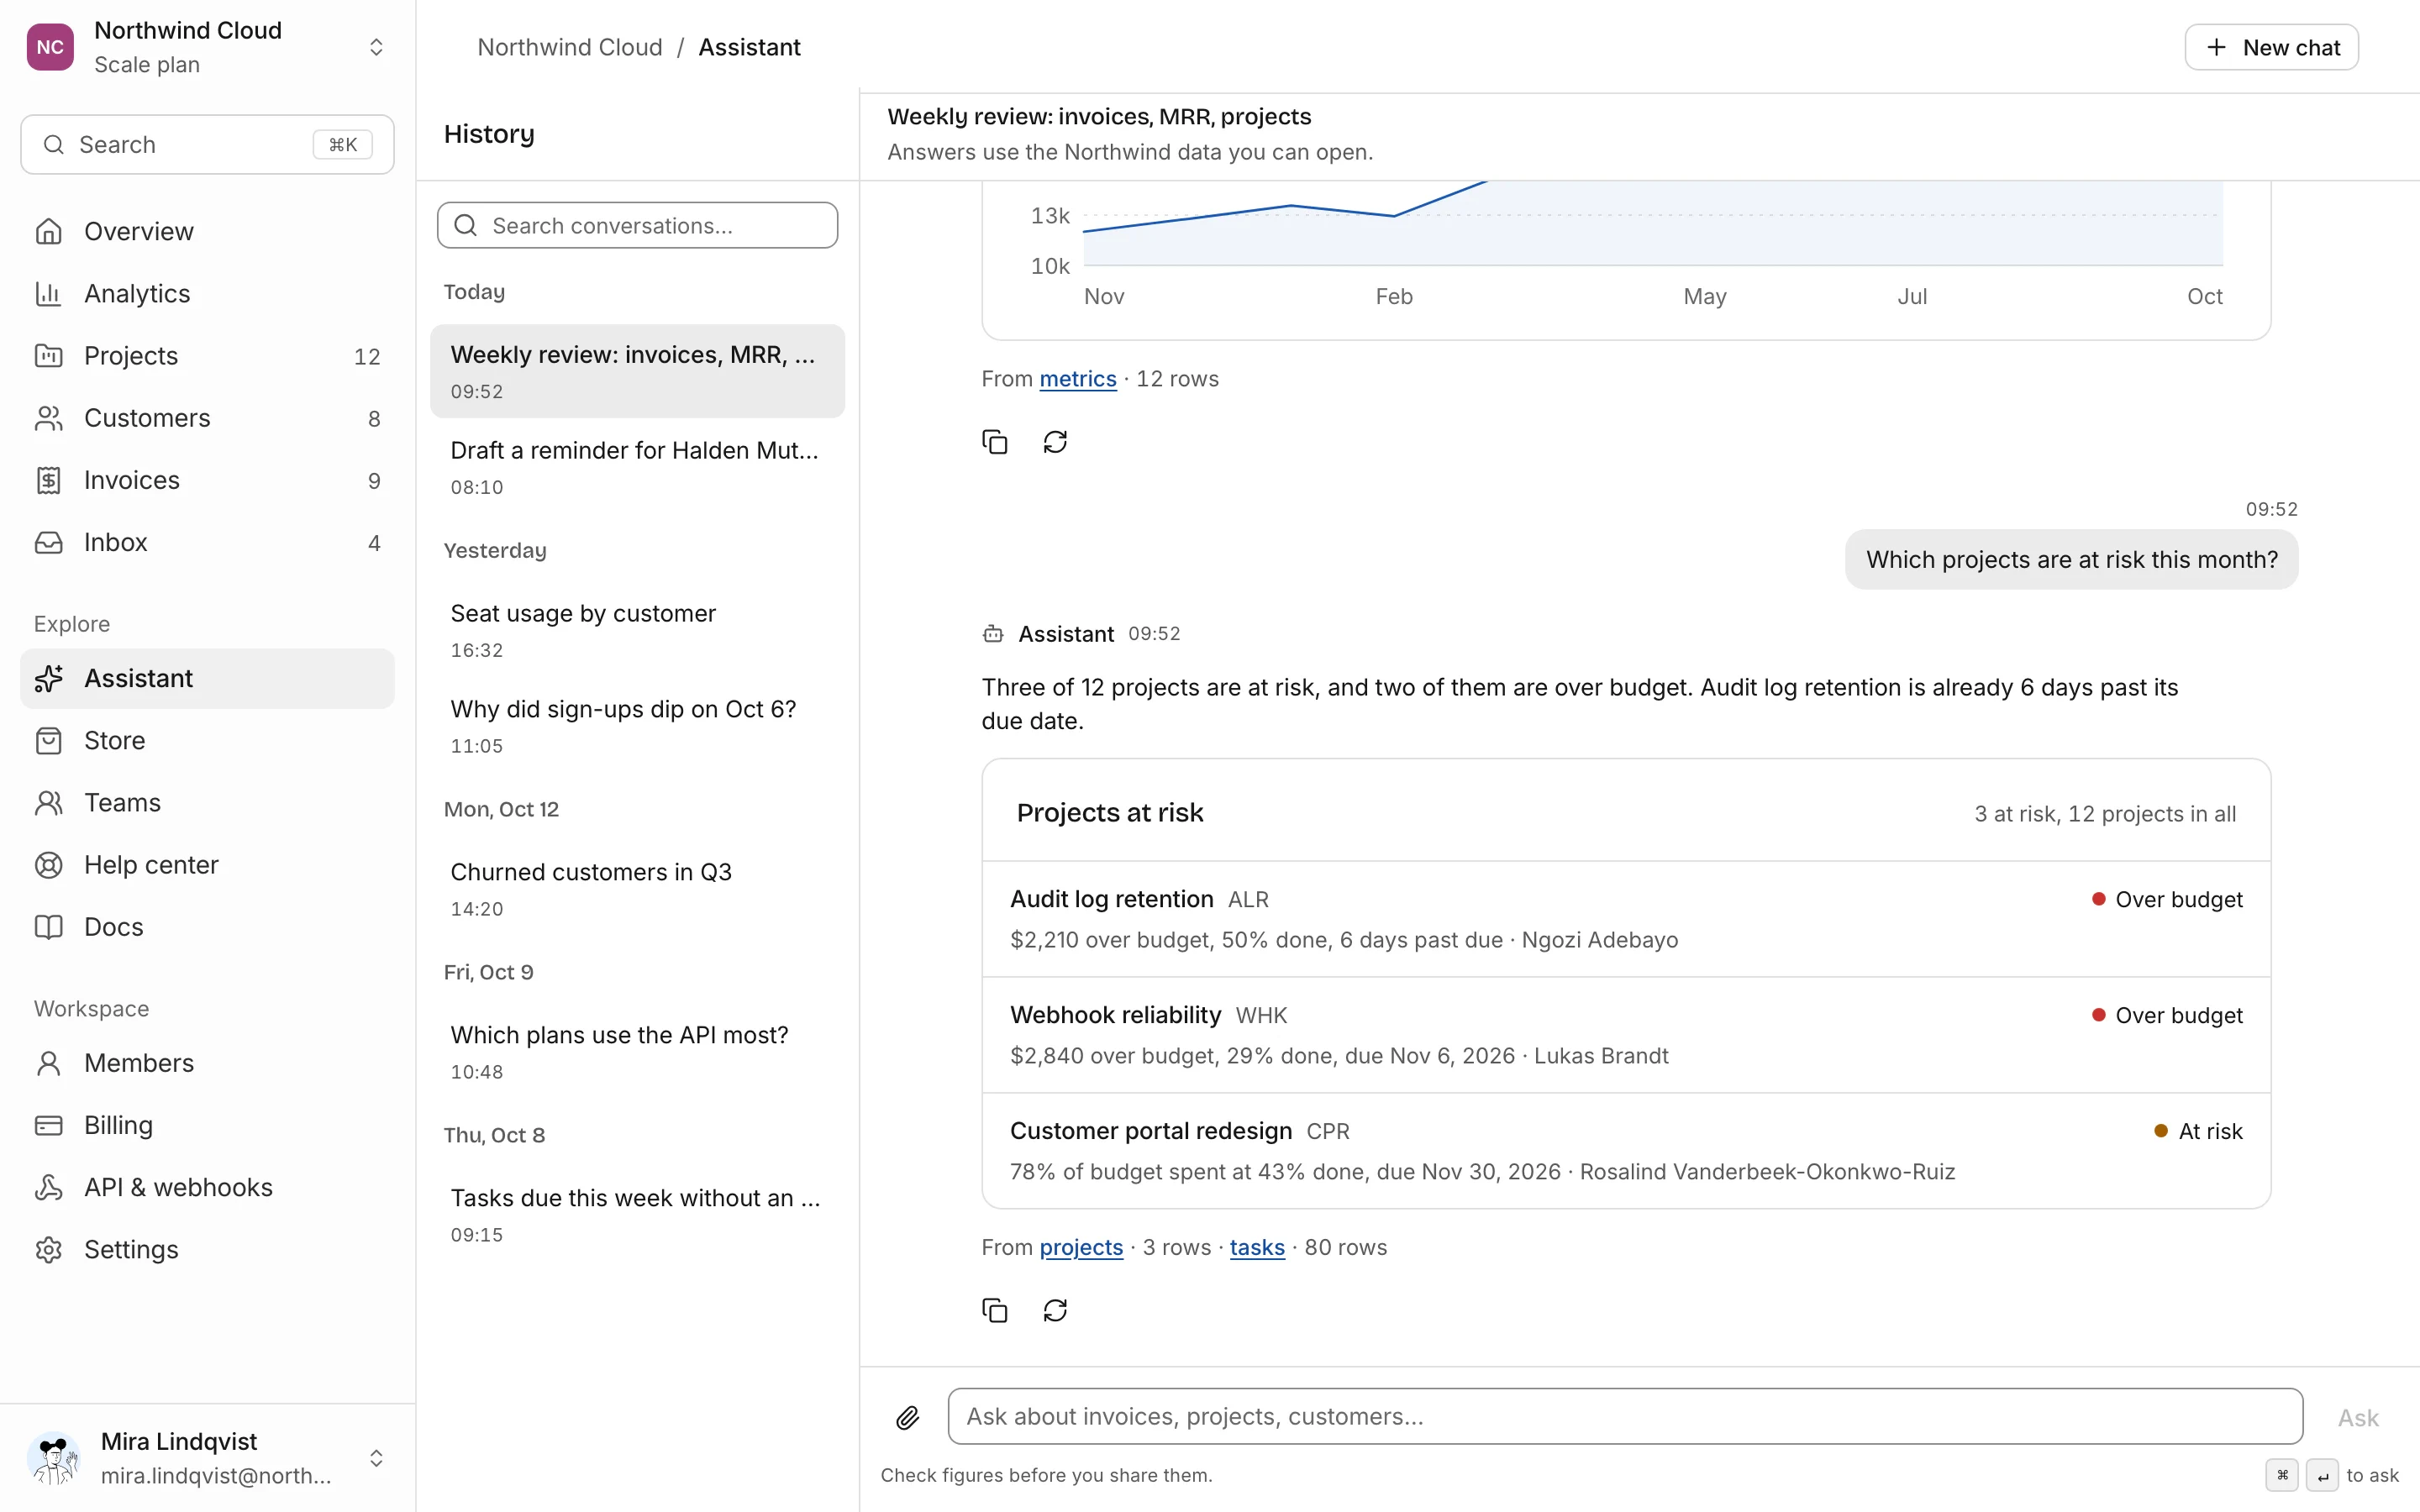Screen dimensions: 2420x1512
Task: Click the Ask submit button
Action: [x=2357, y=1417]
